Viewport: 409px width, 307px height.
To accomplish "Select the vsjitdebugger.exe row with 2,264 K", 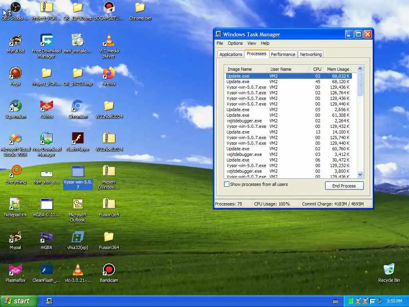I will point(288,121).
